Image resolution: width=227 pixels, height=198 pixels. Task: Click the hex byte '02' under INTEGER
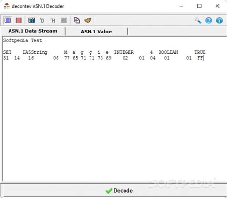[x=125, y=58]
